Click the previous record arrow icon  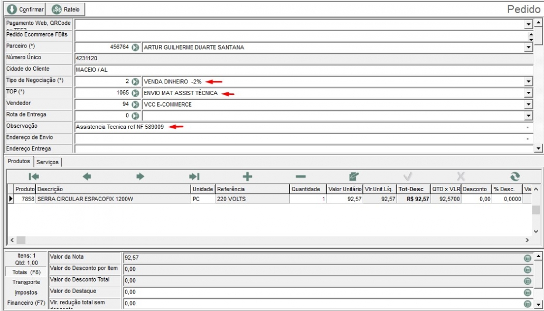87,177
